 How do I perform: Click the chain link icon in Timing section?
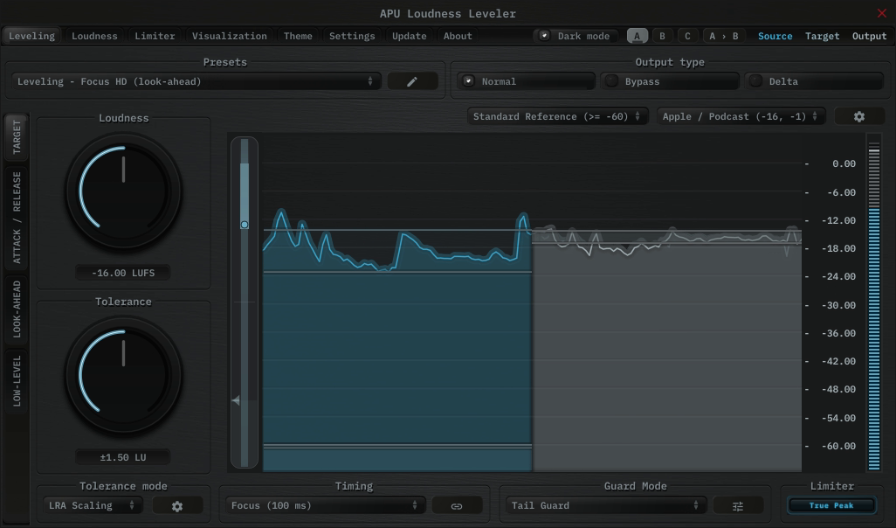(458, 505)
